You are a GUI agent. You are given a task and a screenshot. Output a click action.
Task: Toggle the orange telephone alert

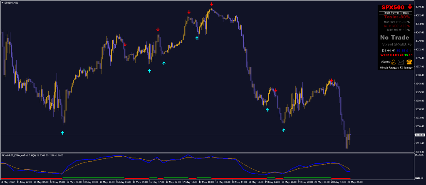tap(409, 62)
